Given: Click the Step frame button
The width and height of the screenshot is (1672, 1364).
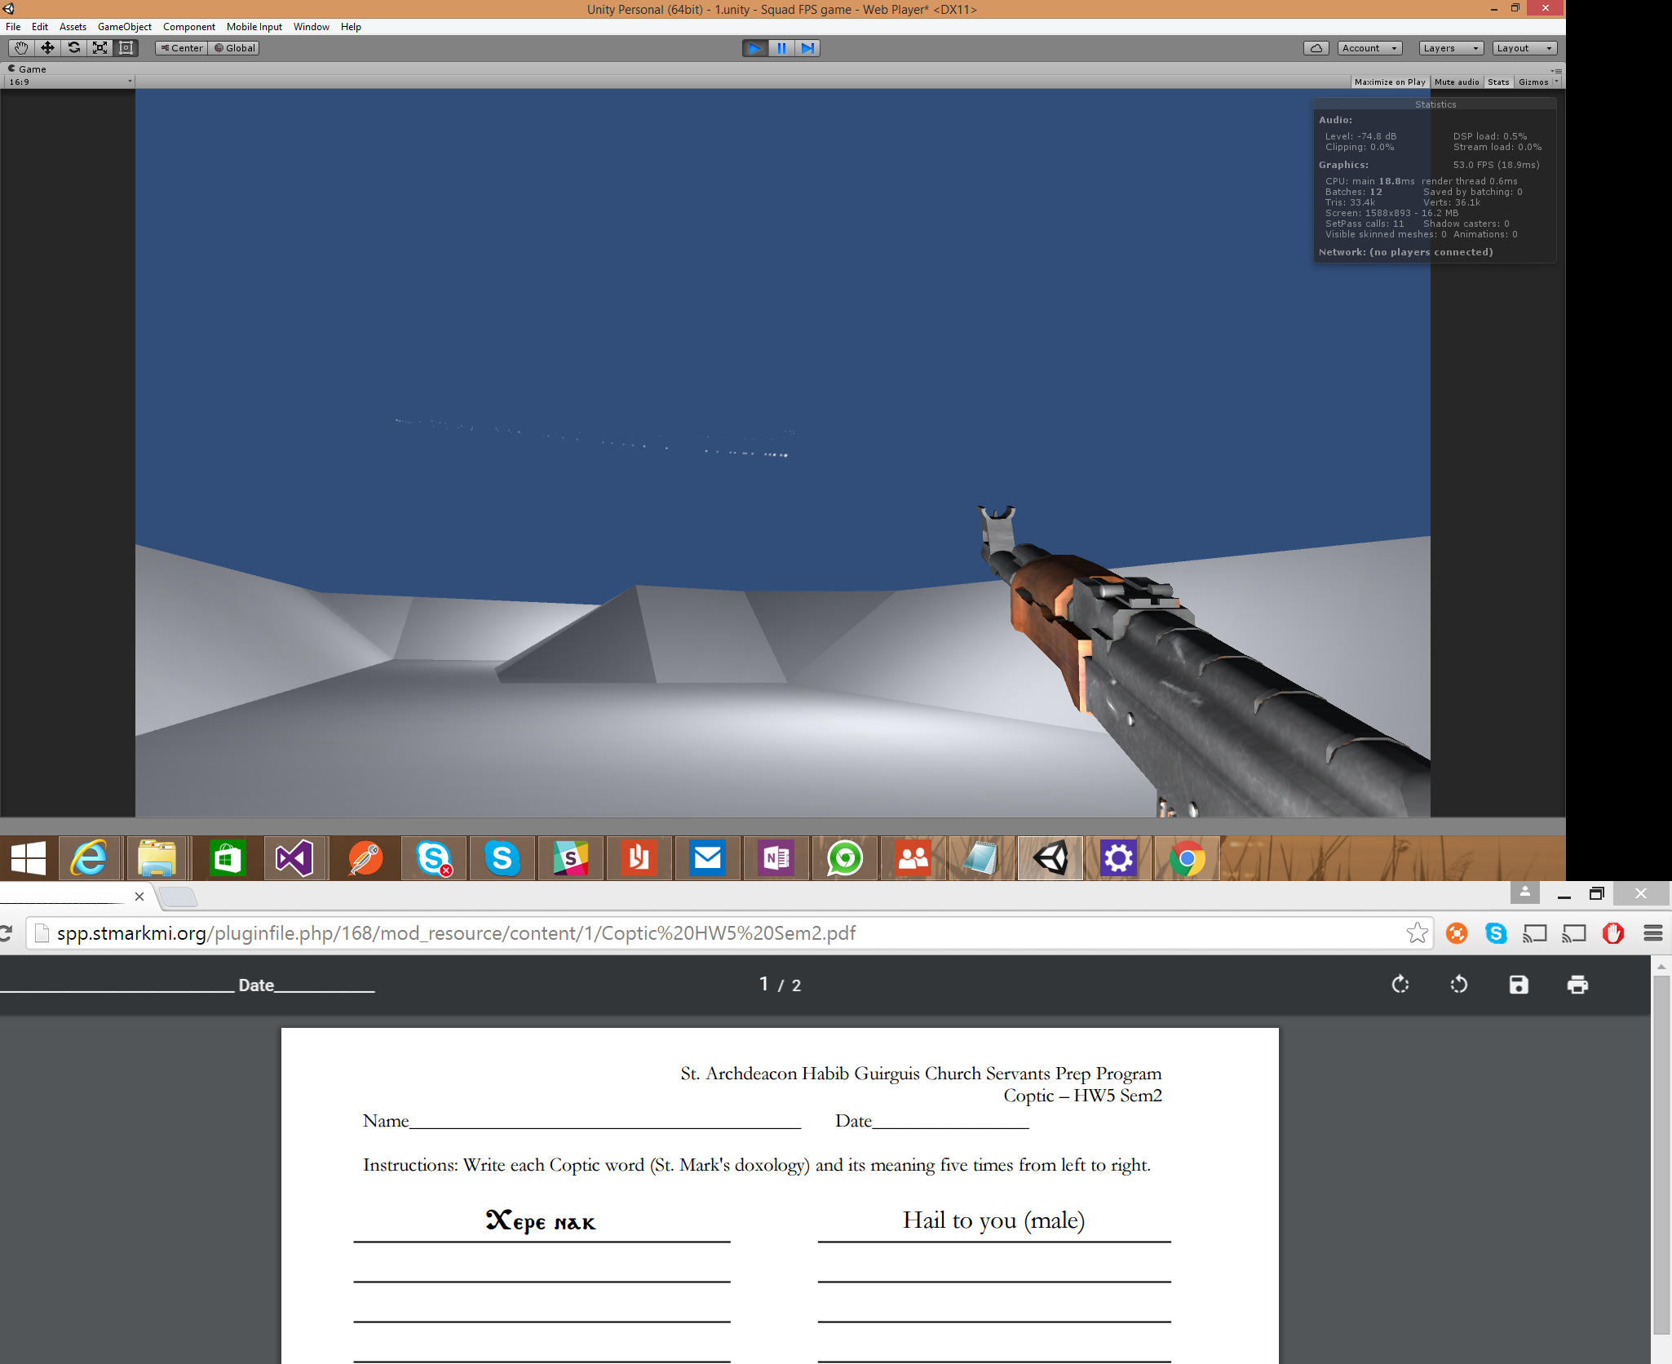Looking at the screenshot, I should click(x=807, y=48).
